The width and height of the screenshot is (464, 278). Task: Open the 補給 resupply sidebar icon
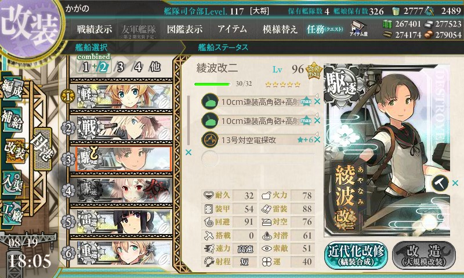(x=12, y=119)
